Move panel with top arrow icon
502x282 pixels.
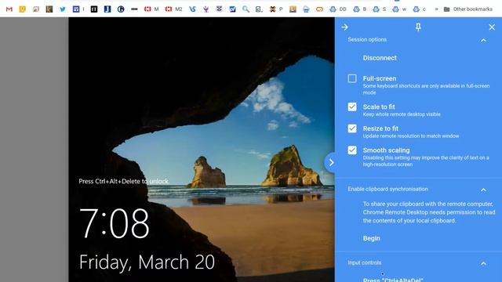[x=345, y=27]
